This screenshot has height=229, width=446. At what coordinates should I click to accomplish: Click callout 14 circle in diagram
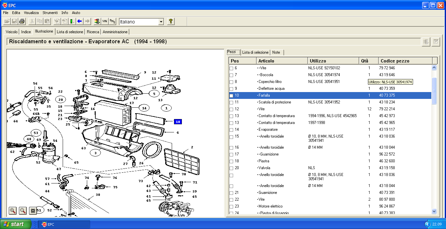(144, 108)
